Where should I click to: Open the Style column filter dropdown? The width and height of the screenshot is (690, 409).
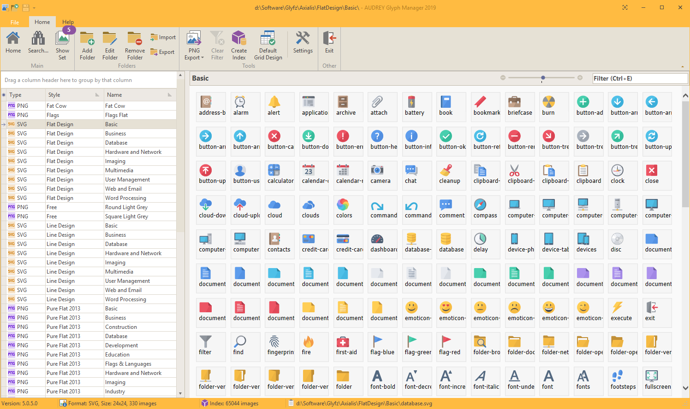(x=97, y=95)
